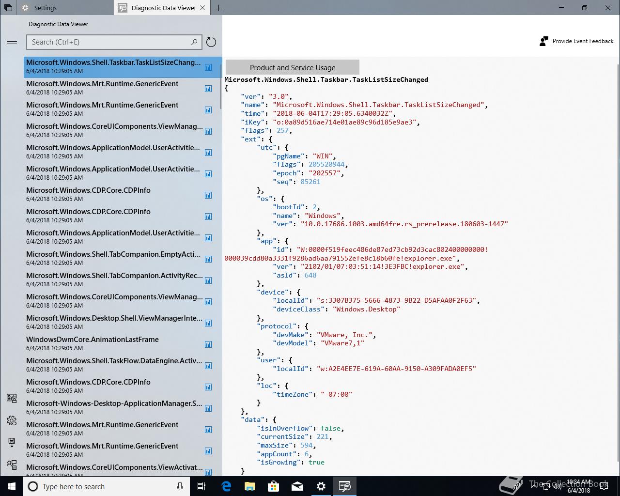This screenshot has height=496, width=620.
Task: Open the privacy dashboard sidebar icon
Action: coord(12,398)
